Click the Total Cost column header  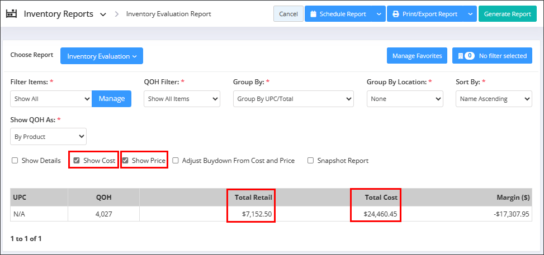coord(381,198)
